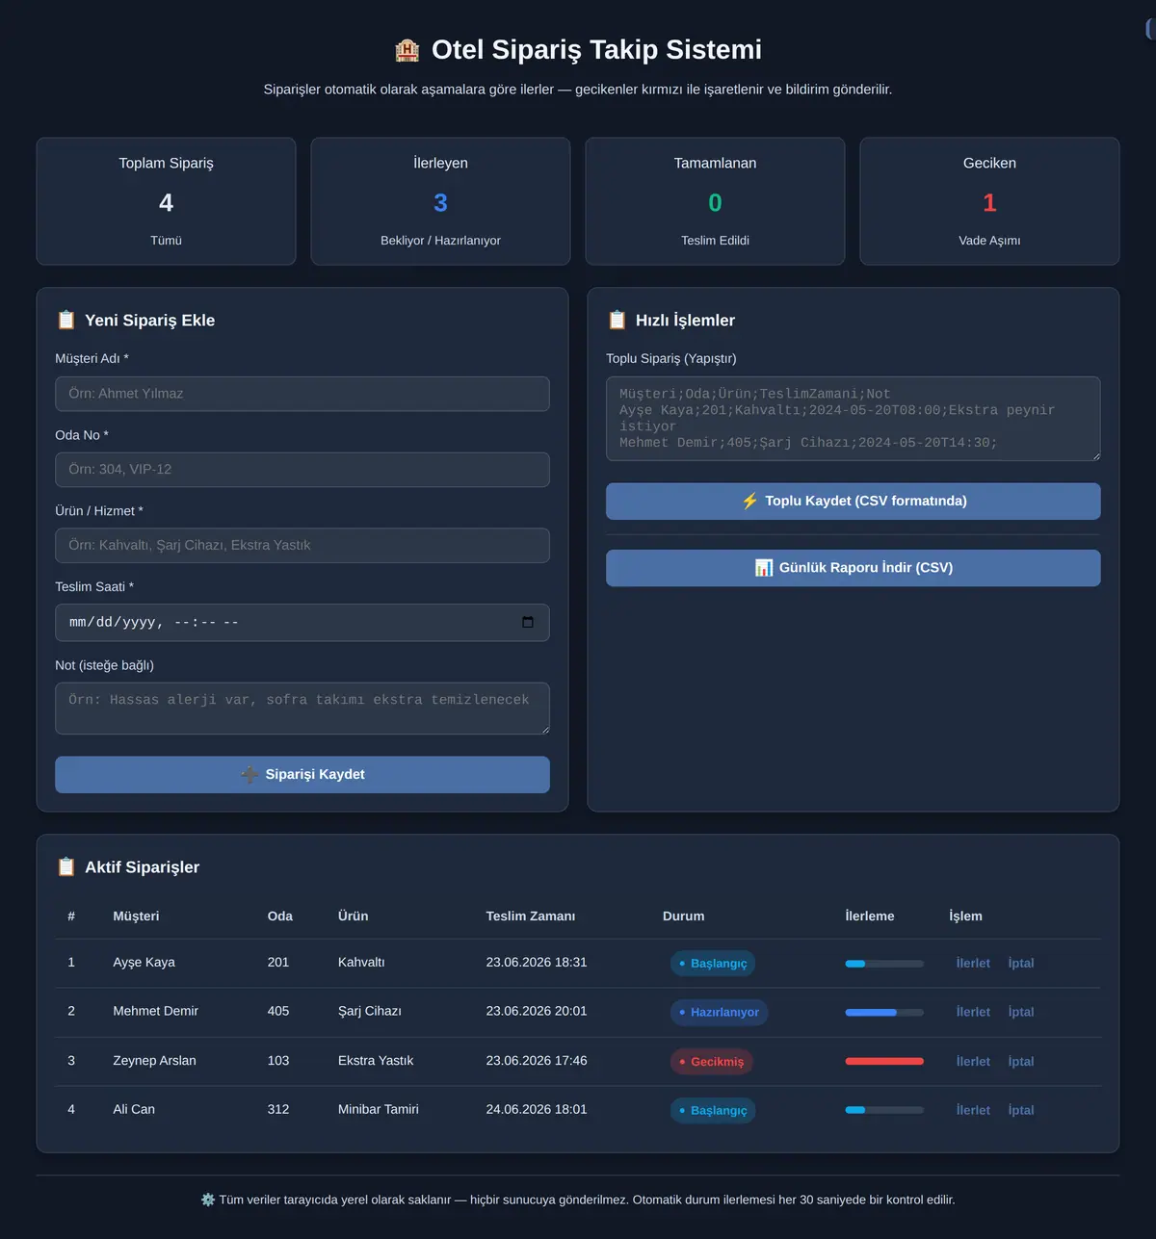The image size is (1156, 1239).
Task: Click the Teslim Zamanı column header
Action: click(x=531, y=916)
